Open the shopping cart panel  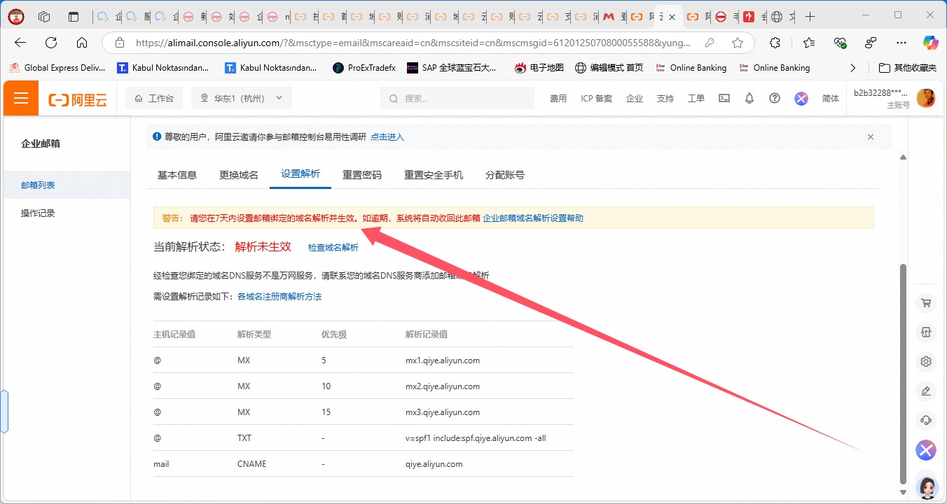coord(926,302)
